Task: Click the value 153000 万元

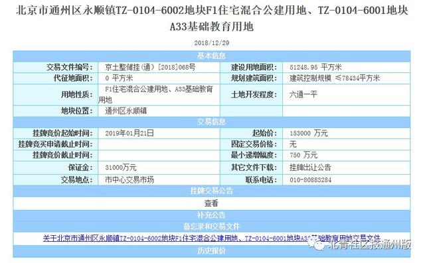Action: (308, 133)
